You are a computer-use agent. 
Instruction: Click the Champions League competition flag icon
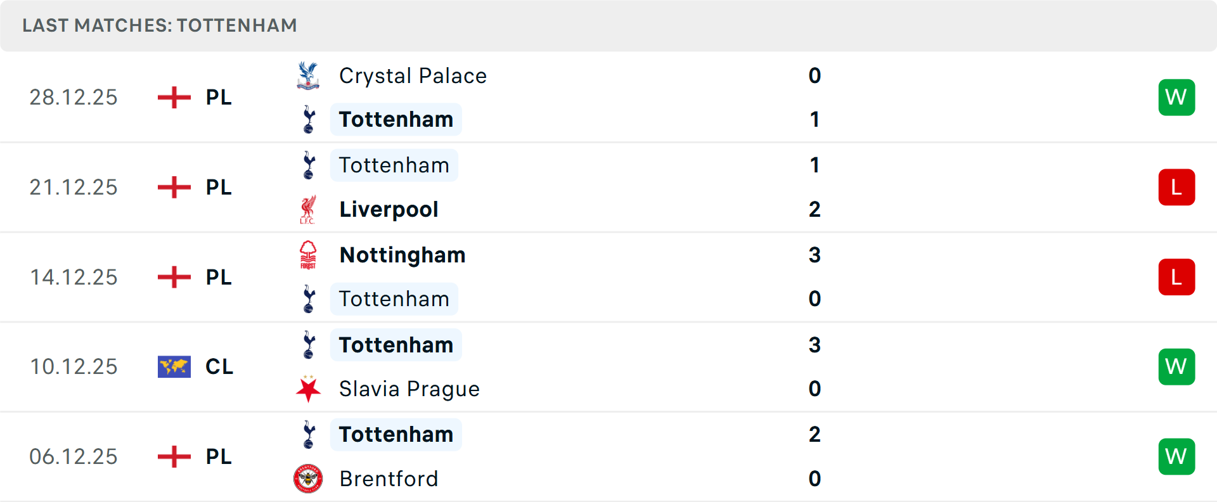coord(174,366)
